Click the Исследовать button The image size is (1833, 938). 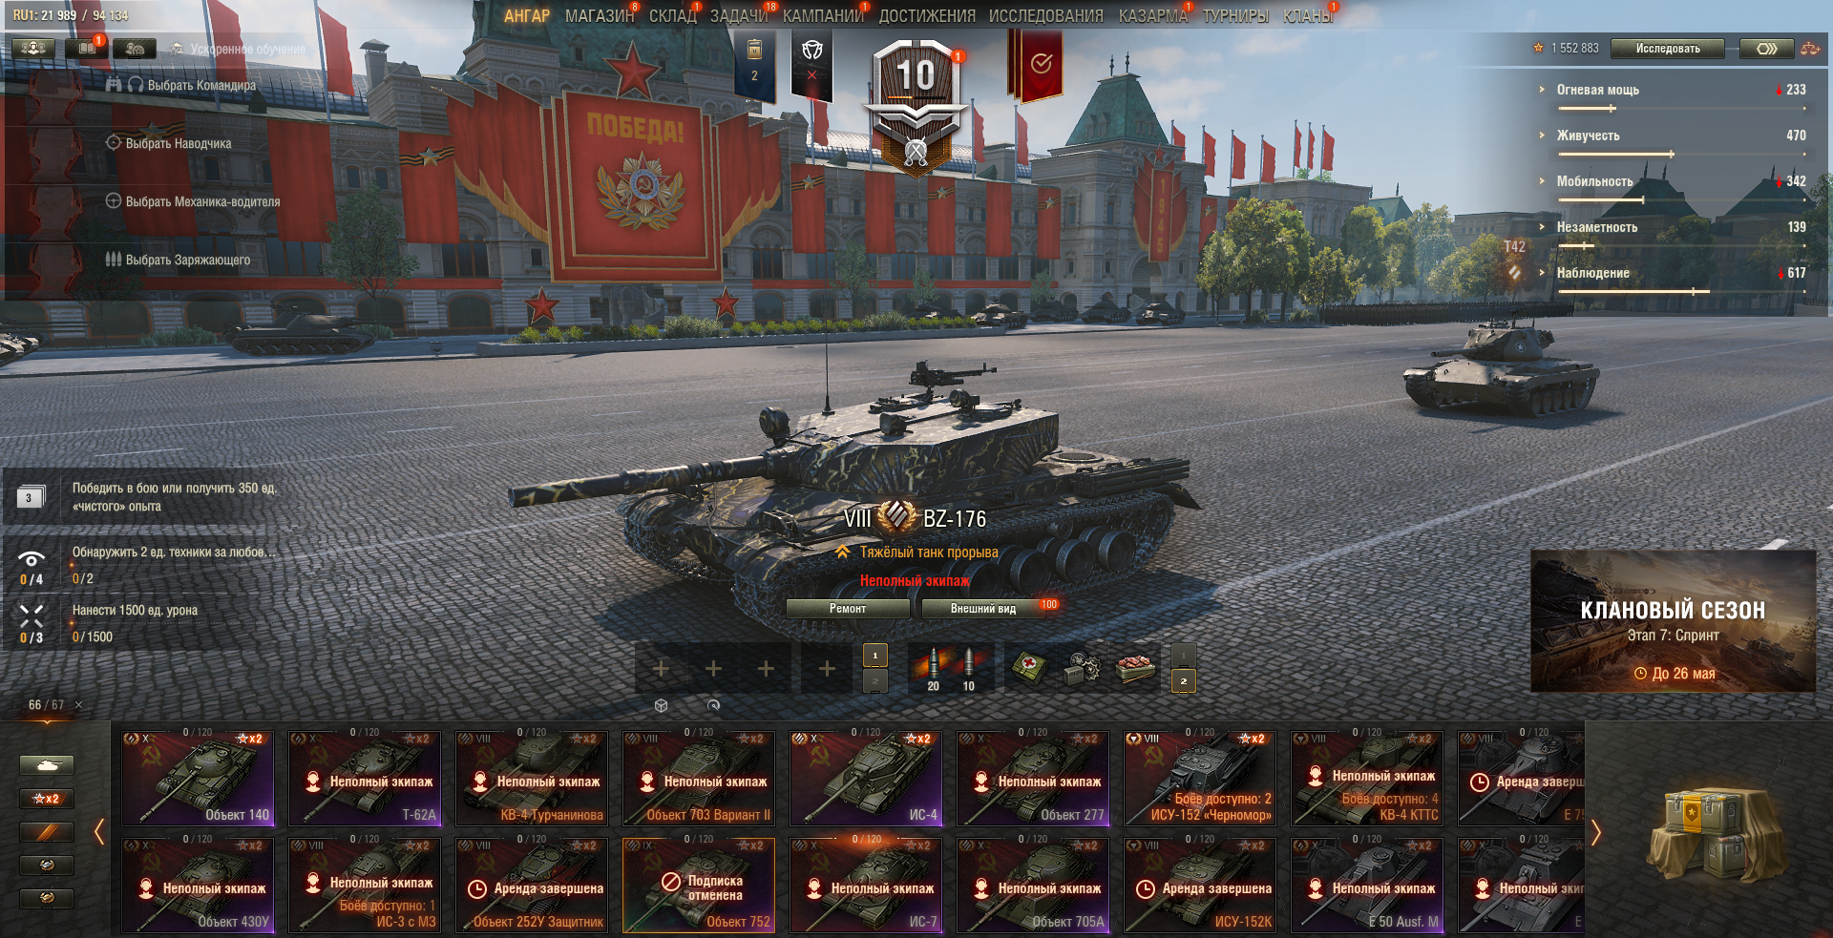1668,49
